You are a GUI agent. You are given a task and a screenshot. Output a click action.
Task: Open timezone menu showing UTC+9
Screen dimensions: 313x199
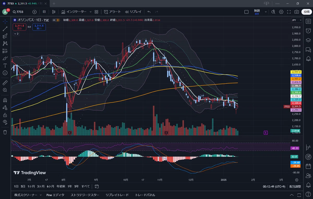[x=274, y=186]
